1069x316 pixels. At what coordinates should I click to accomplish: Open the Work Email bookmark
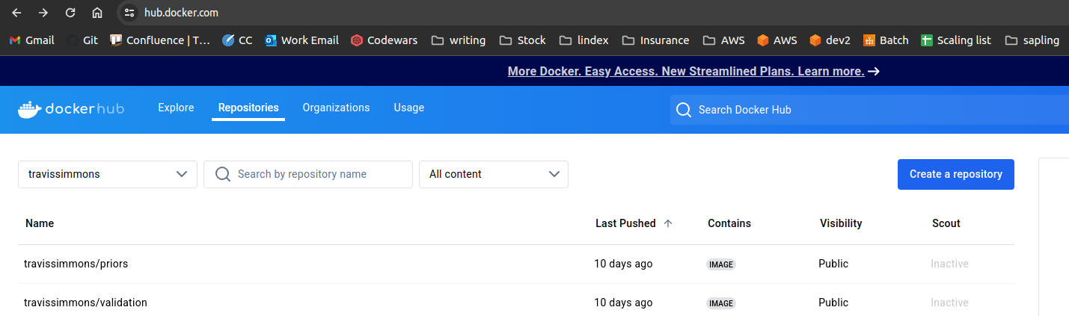301,40
